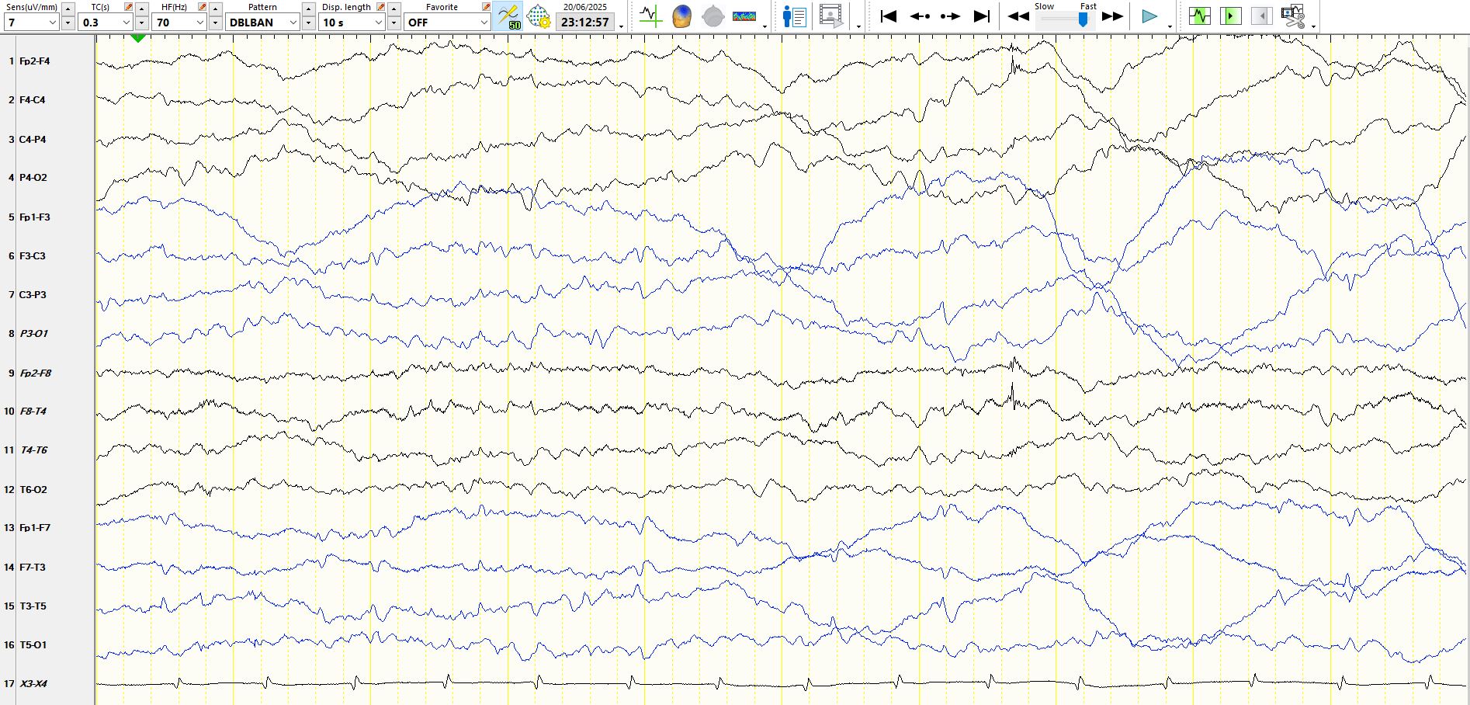The width and height of the screenshot is (1470, 705).
Task: Edit the Disp. length list via pencil icon
Action: [x=381, y=7]
